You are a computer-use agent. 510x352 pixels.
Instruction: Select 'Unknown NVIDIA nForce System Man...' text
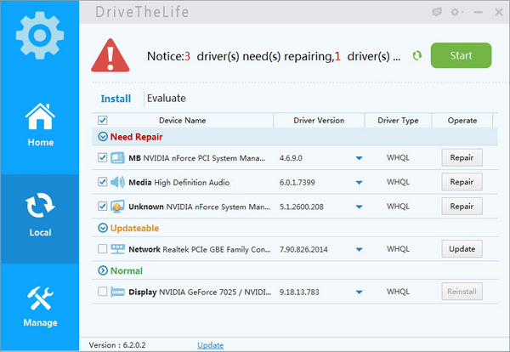pos(199,207)
